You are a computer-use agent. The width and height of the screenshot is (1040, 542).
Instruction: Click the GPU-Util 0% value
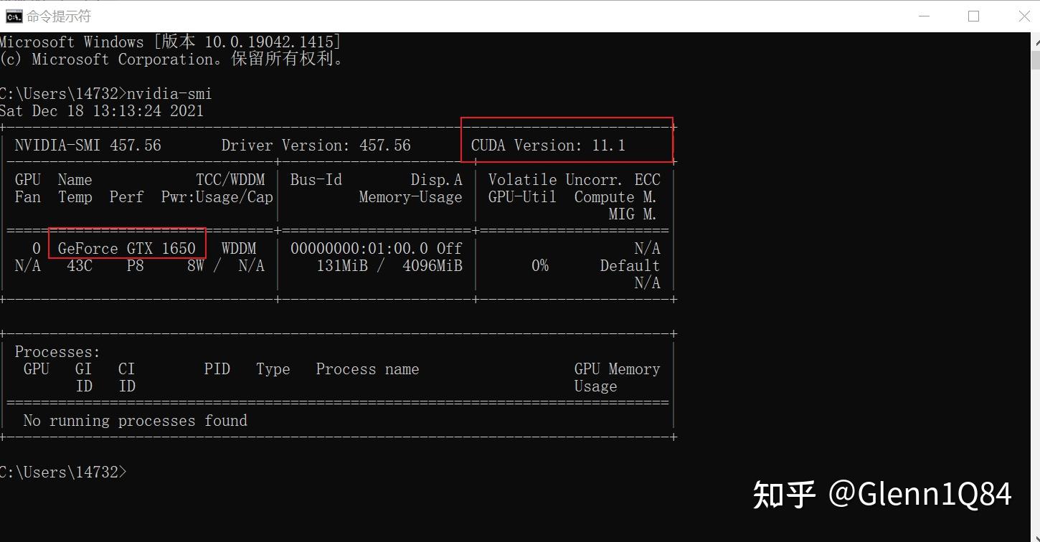[540, 265]
